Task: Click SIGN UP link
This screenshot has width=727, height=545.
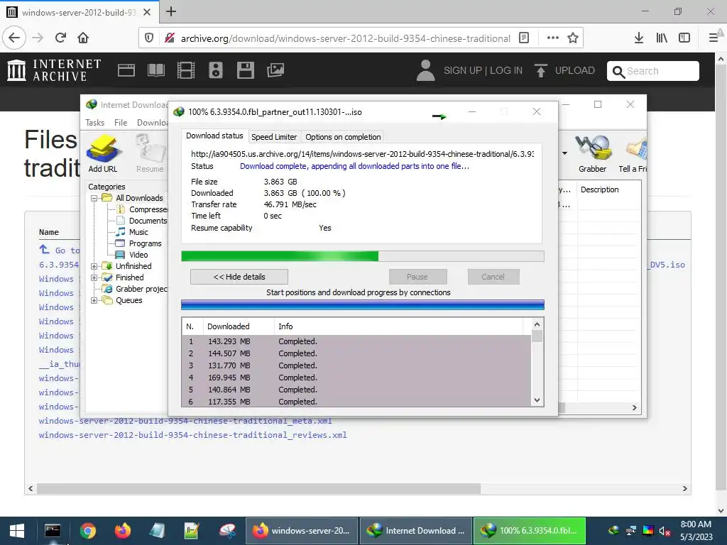Action: coord(463,70)
